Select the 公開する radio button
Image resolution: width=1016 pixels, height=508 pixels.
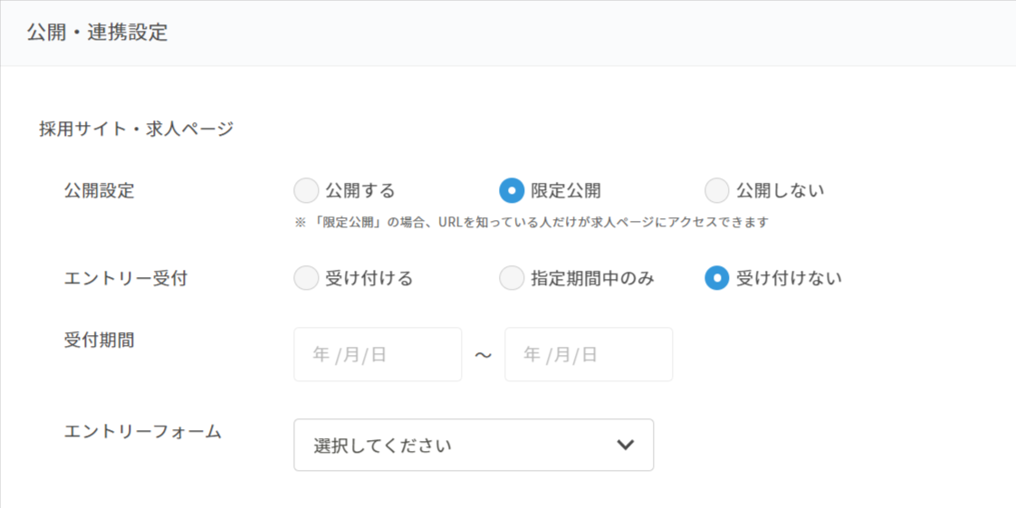point(307,191)
